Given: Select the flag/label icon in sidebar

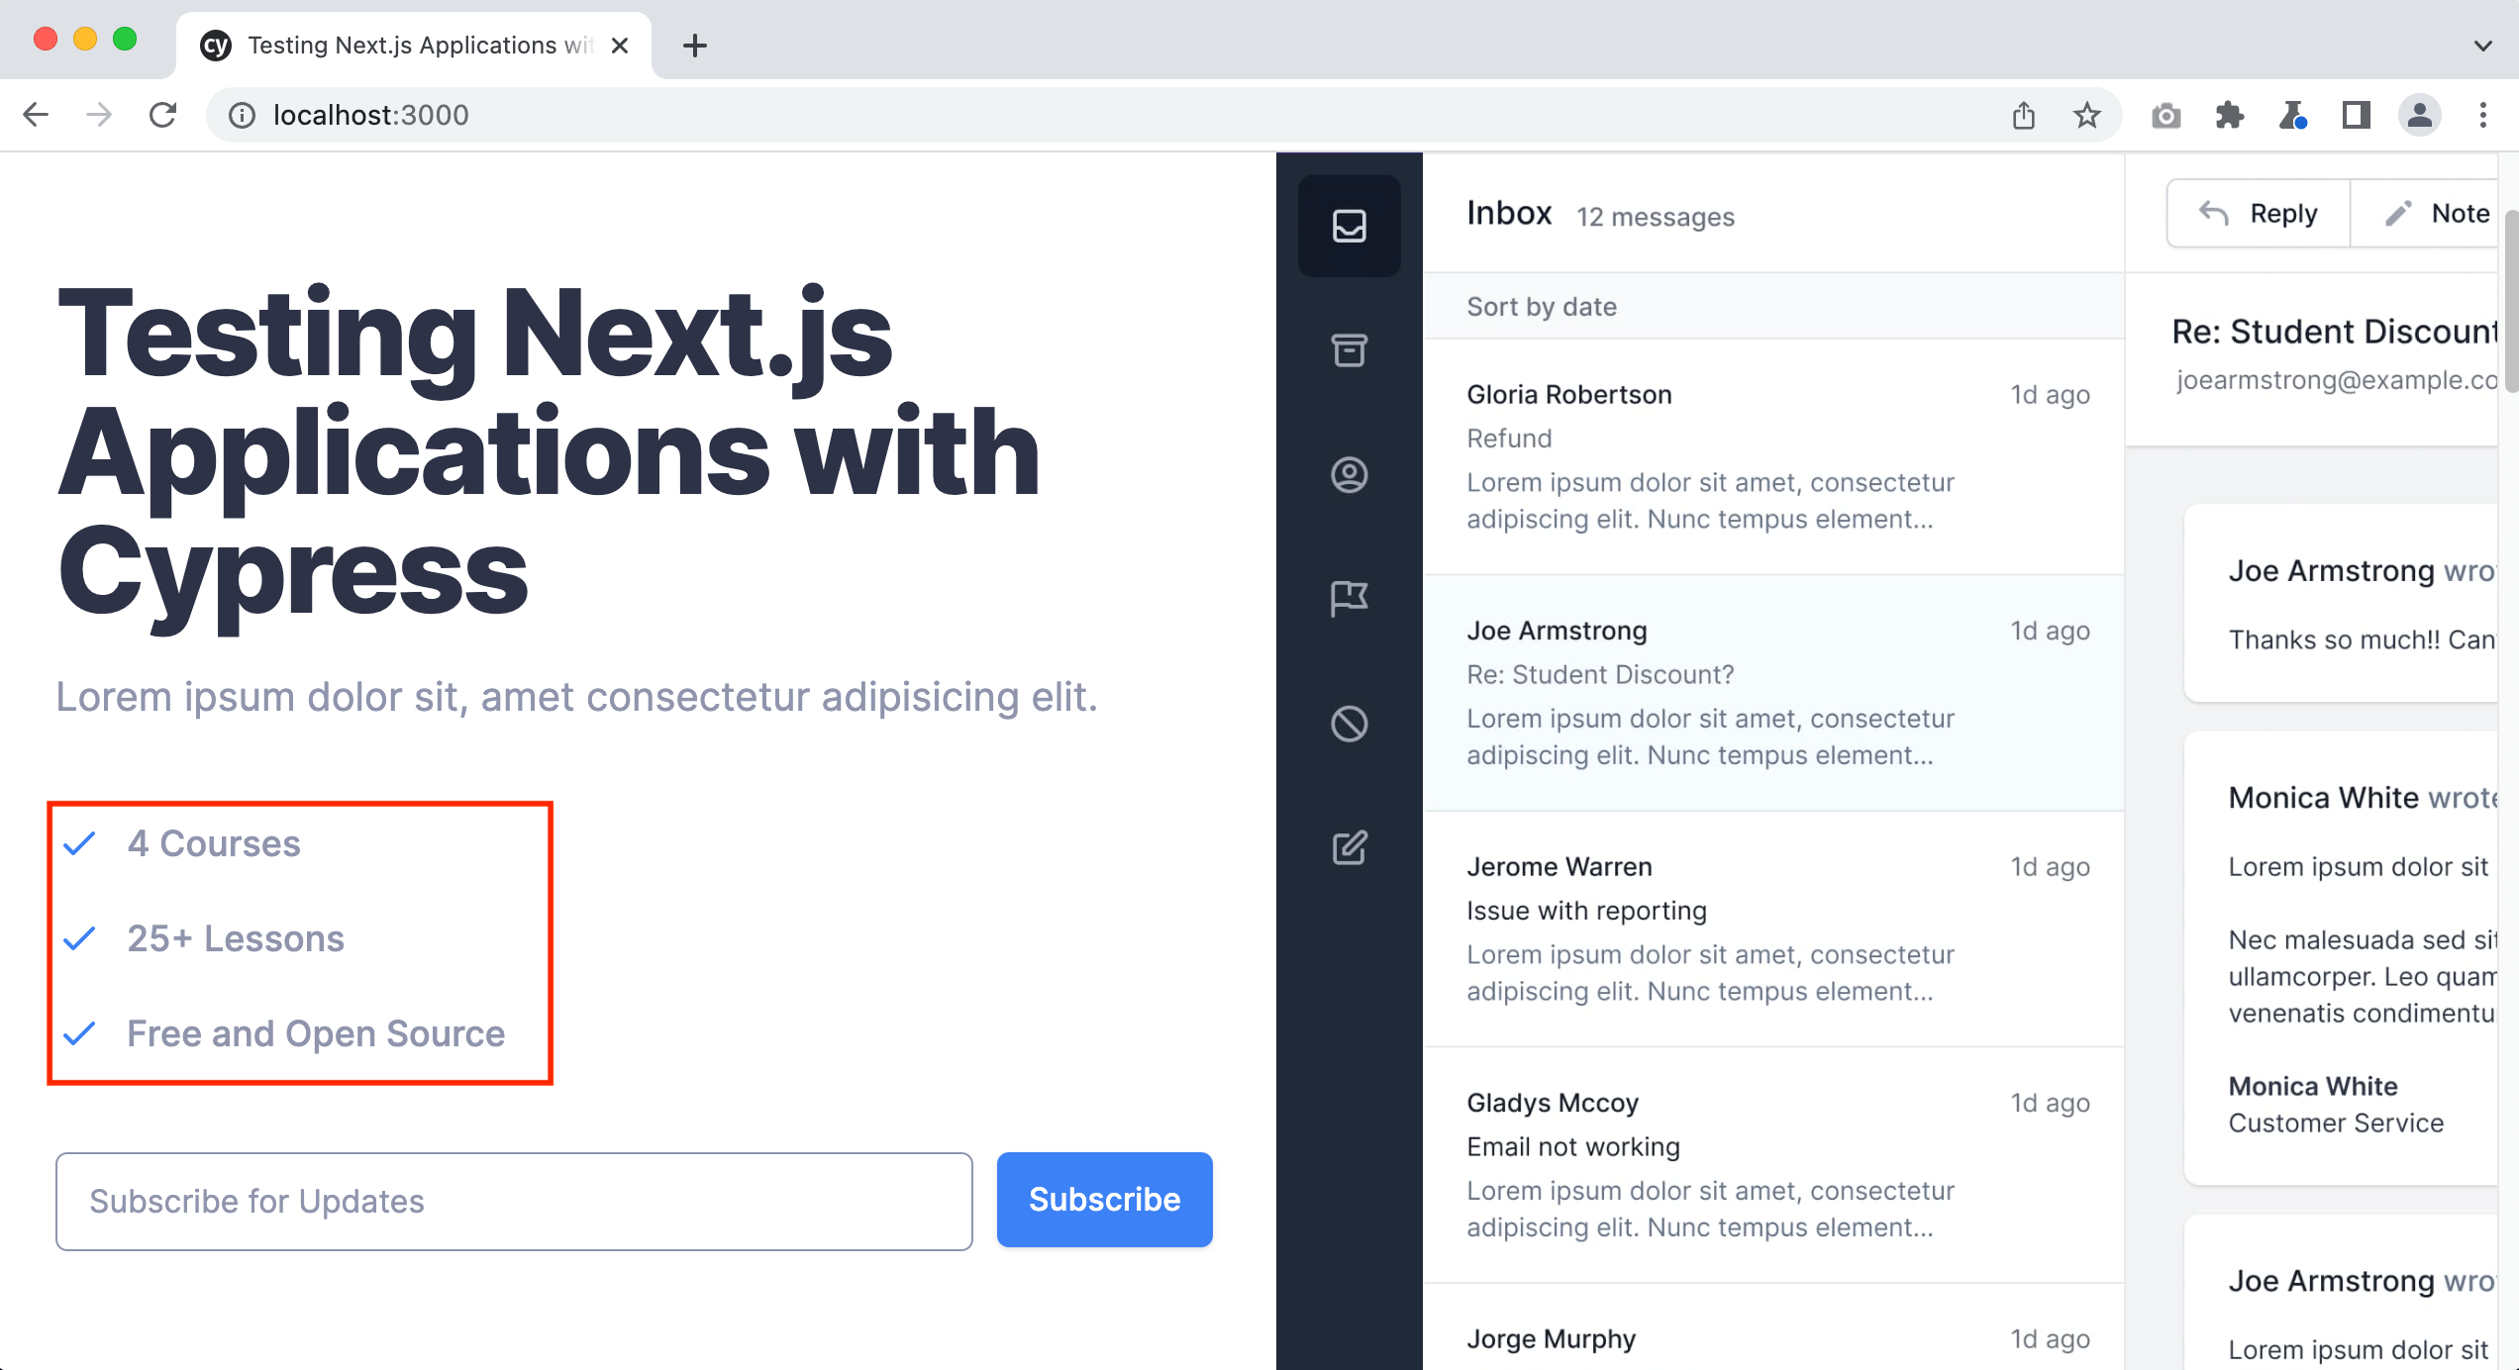Looking at the screenshot, I should coord(1350,599).
